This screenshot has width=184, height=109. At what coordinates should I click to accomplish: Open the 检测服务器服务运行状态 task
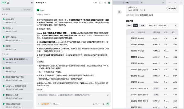coord(17,79)
